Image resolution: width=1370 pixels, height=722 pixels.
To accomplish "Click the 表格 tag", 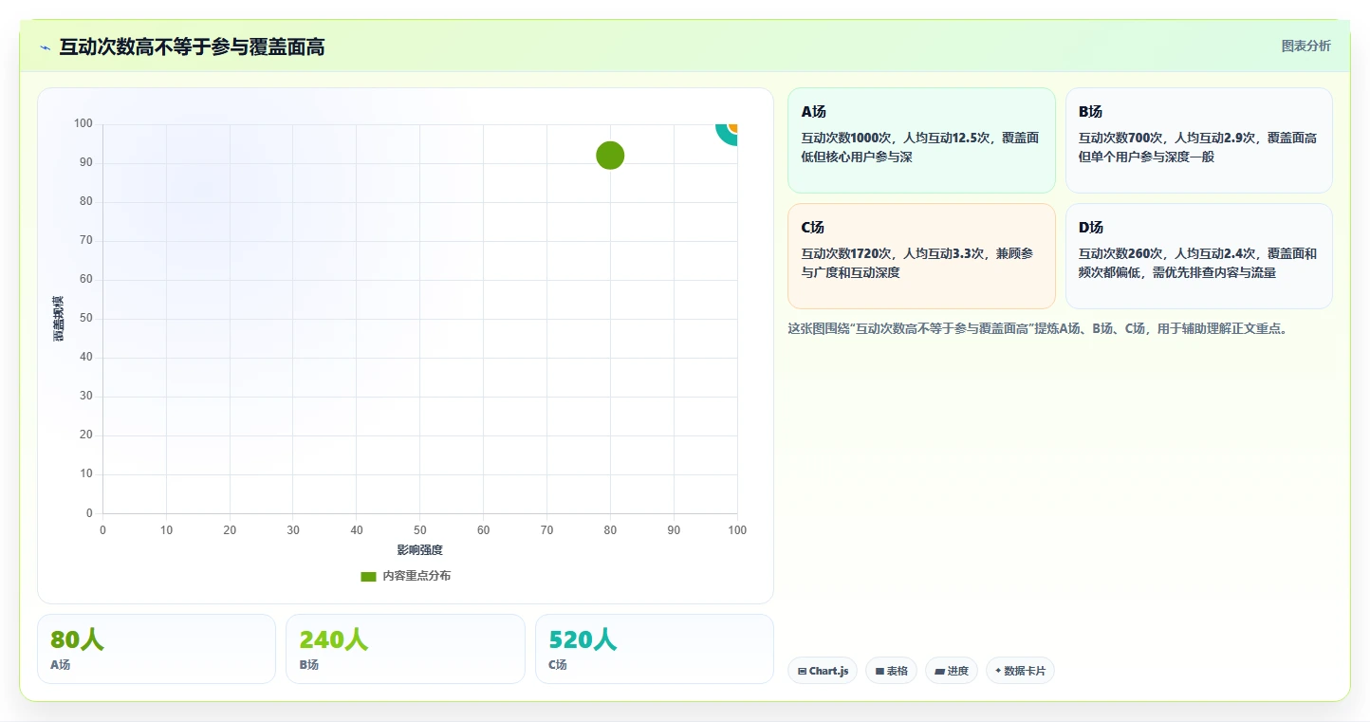I will [891, 671].
